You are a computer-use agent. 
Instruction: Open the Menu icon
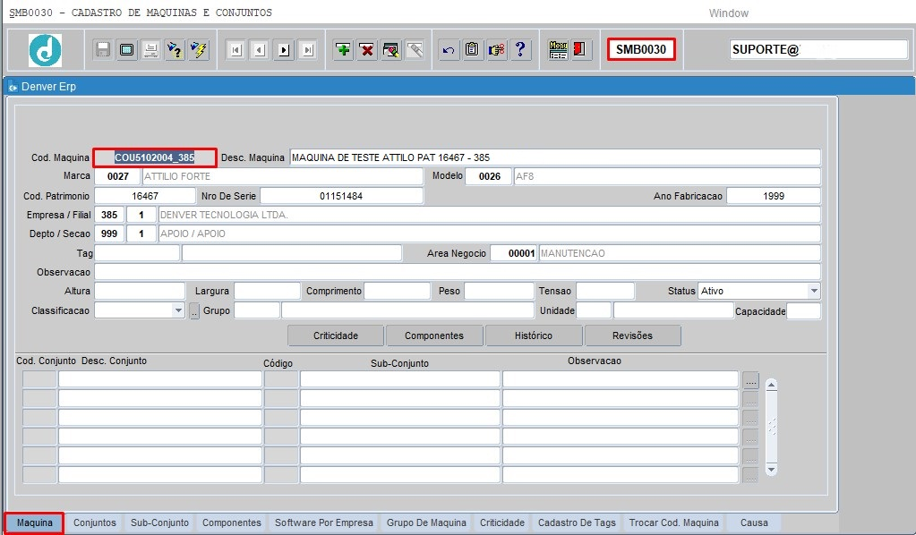tap(558, 50)
